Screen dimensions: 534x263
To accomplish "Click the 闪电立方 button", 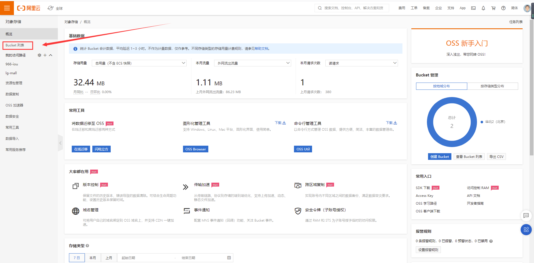I will tap(102, 149).
